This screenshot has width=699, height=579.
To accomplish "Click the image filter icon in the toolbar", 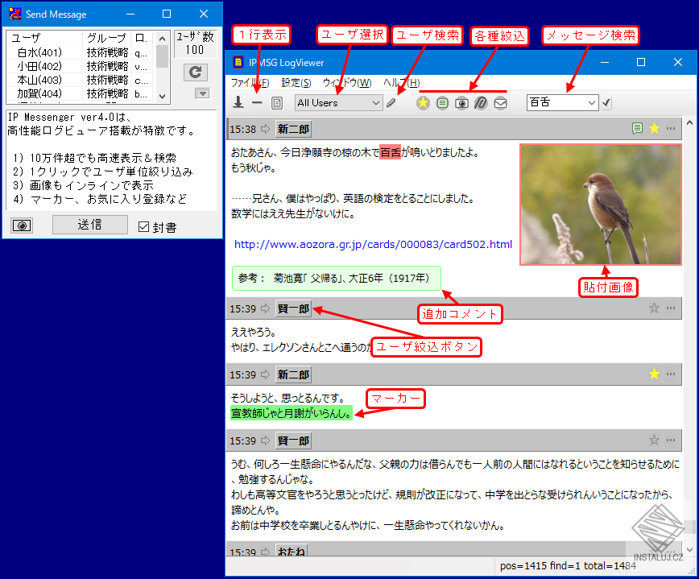I will pos(461,103).
